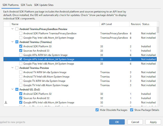The image size is (163, 126).
Task: Click 'Not installed' status of Google APIs ARM 64 row
Action: pyautogui.click(x=148, y=55)
